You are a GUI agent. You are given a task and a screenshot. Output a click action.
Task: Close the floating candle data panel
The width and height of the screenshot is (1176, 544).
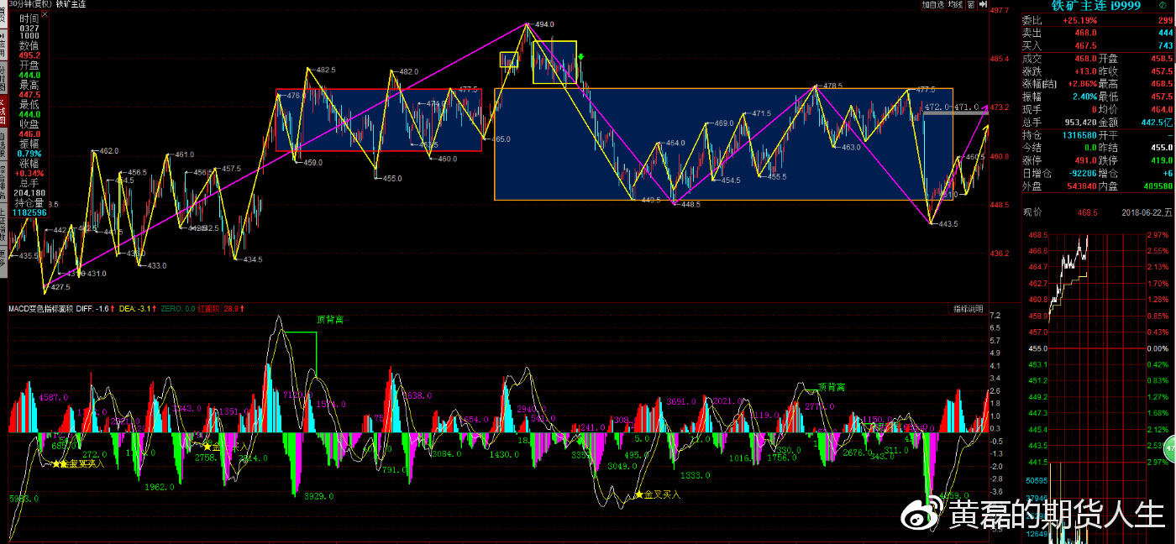pyautogui.click(x=45, y=15)
